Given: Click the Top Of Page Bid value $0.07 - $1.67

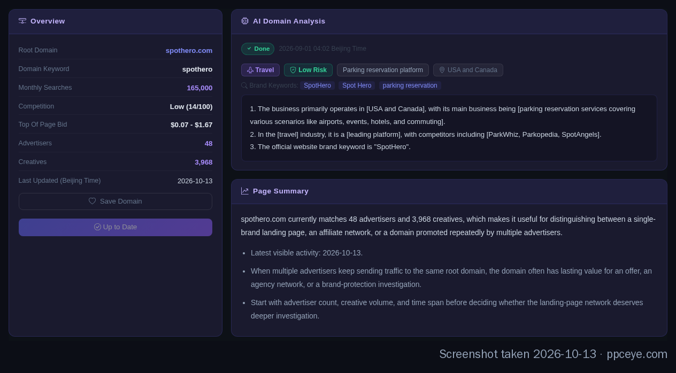Looking at the screenshot, I should point(191,125).
